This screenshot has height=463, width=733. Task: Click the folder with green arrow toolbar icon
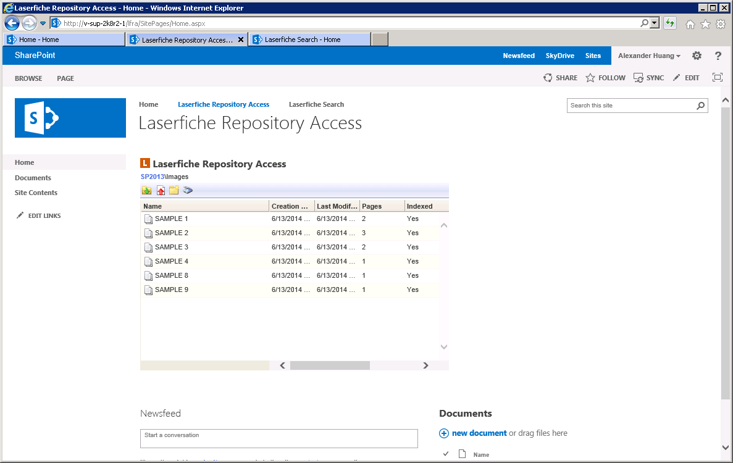pyautogui.click(x=147, y=190)
